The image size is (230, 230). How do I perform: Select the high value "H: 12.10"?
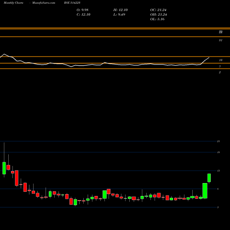click(121, 10)
